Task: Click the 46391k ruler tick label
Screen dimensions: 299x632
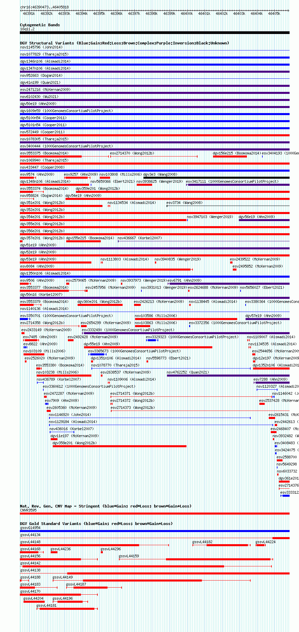Action: click(x=29, y=14)
